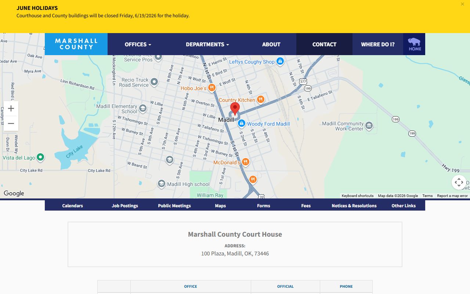This screenshot has height=294, width=470.
Task: Select the Hobo Joe's restaurant marker
Action: tap(211, 88)
